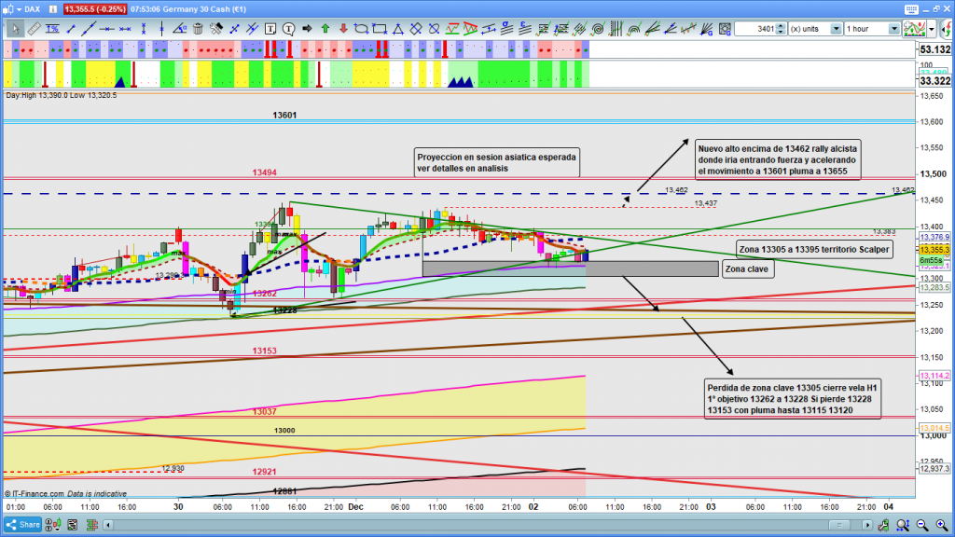955x537 pixels.
Task: Select the ruler measurement tool
Action: tap(34, 29)
